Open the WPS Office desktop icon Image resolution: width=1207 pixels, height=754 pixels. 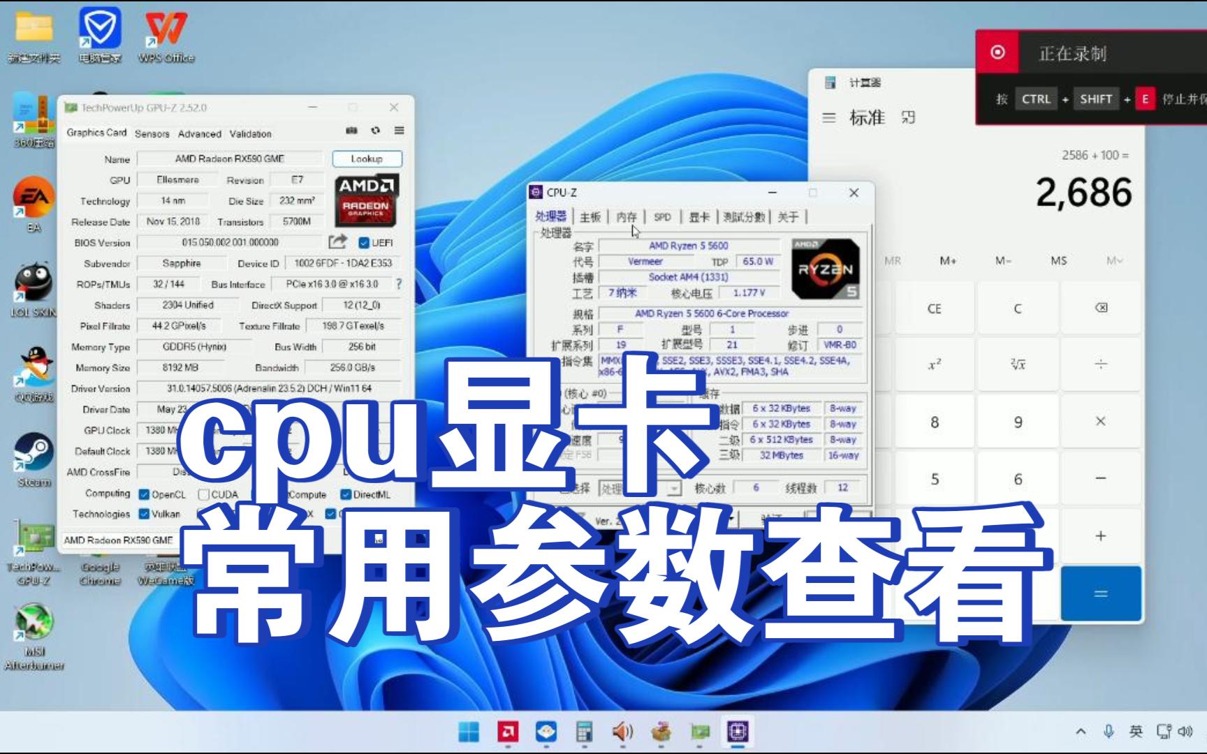166,36
